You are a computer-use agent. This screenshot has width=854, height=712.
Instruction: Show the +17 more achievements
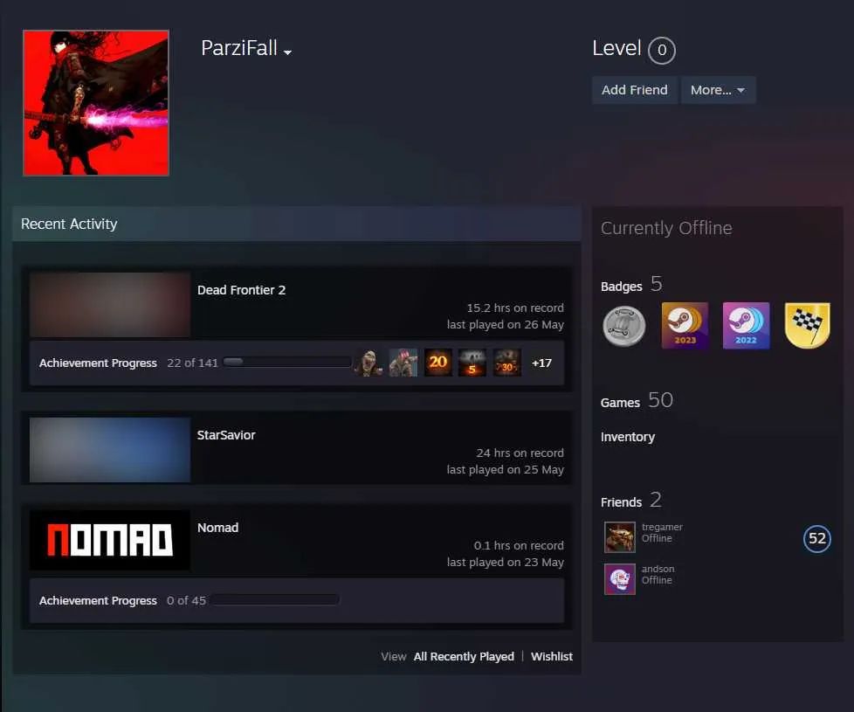click(x=542, y=363)
